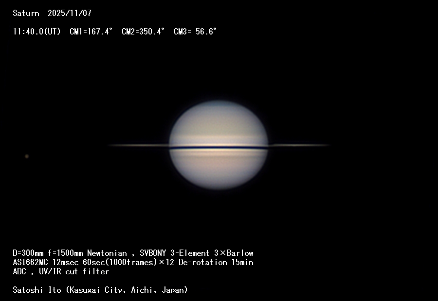Click the small moon left of Saturn
Image resolution: width=438 pixels, height=301 pixels.
27,156
